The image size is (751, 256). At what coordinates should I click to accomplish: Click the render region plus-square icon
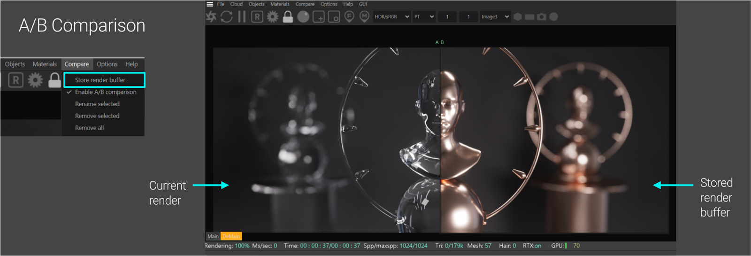point(319,17)
